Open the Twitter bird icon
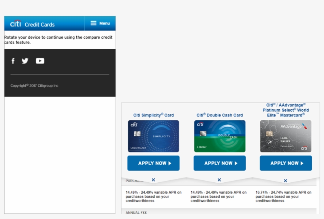The height and width of the screenshot is (219, 324). click(x=25, y=61)
